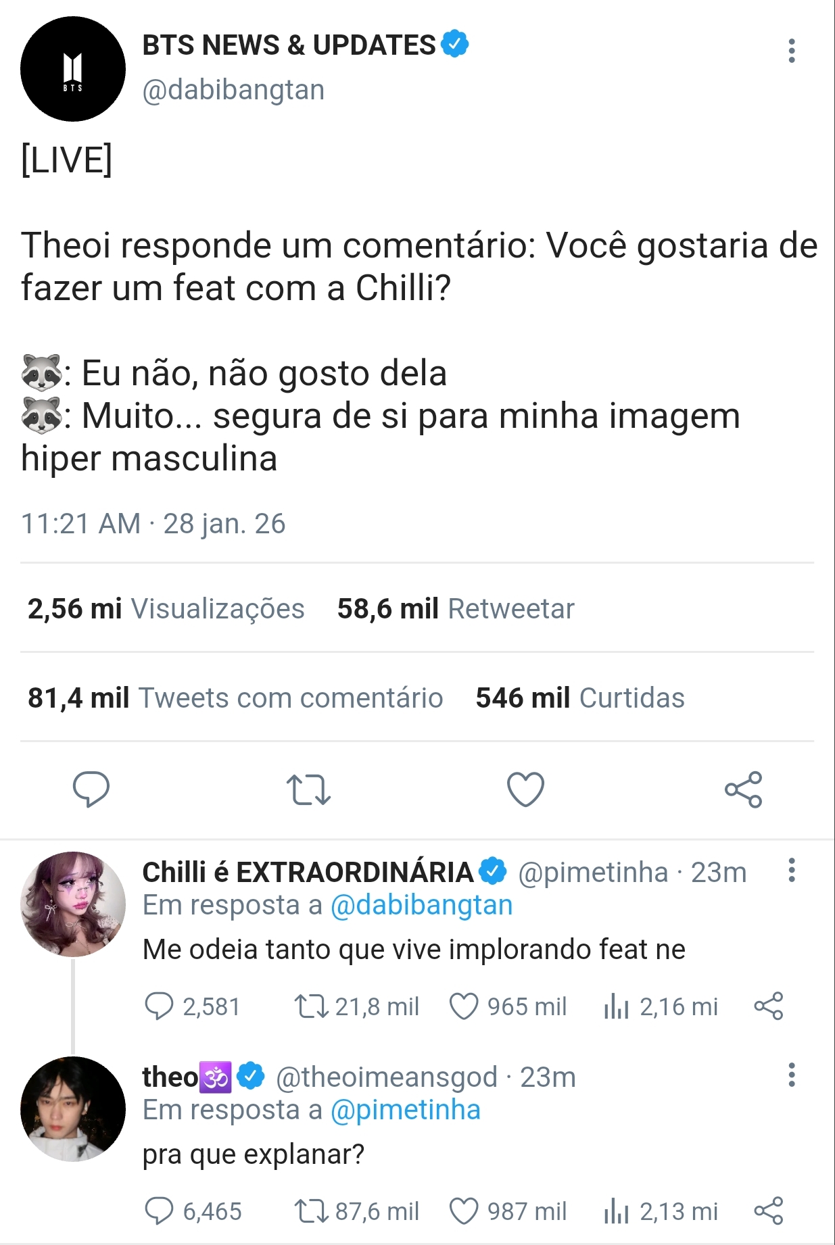Open more options on pimetinha's reply
This screenshot has width=835, height=1245.
pos(791,871)
